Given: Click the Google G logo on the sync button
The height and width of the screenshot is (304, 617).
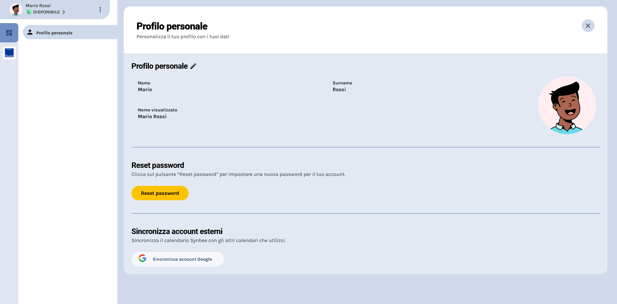Looking at the screenshot, I should click(142, 258).
